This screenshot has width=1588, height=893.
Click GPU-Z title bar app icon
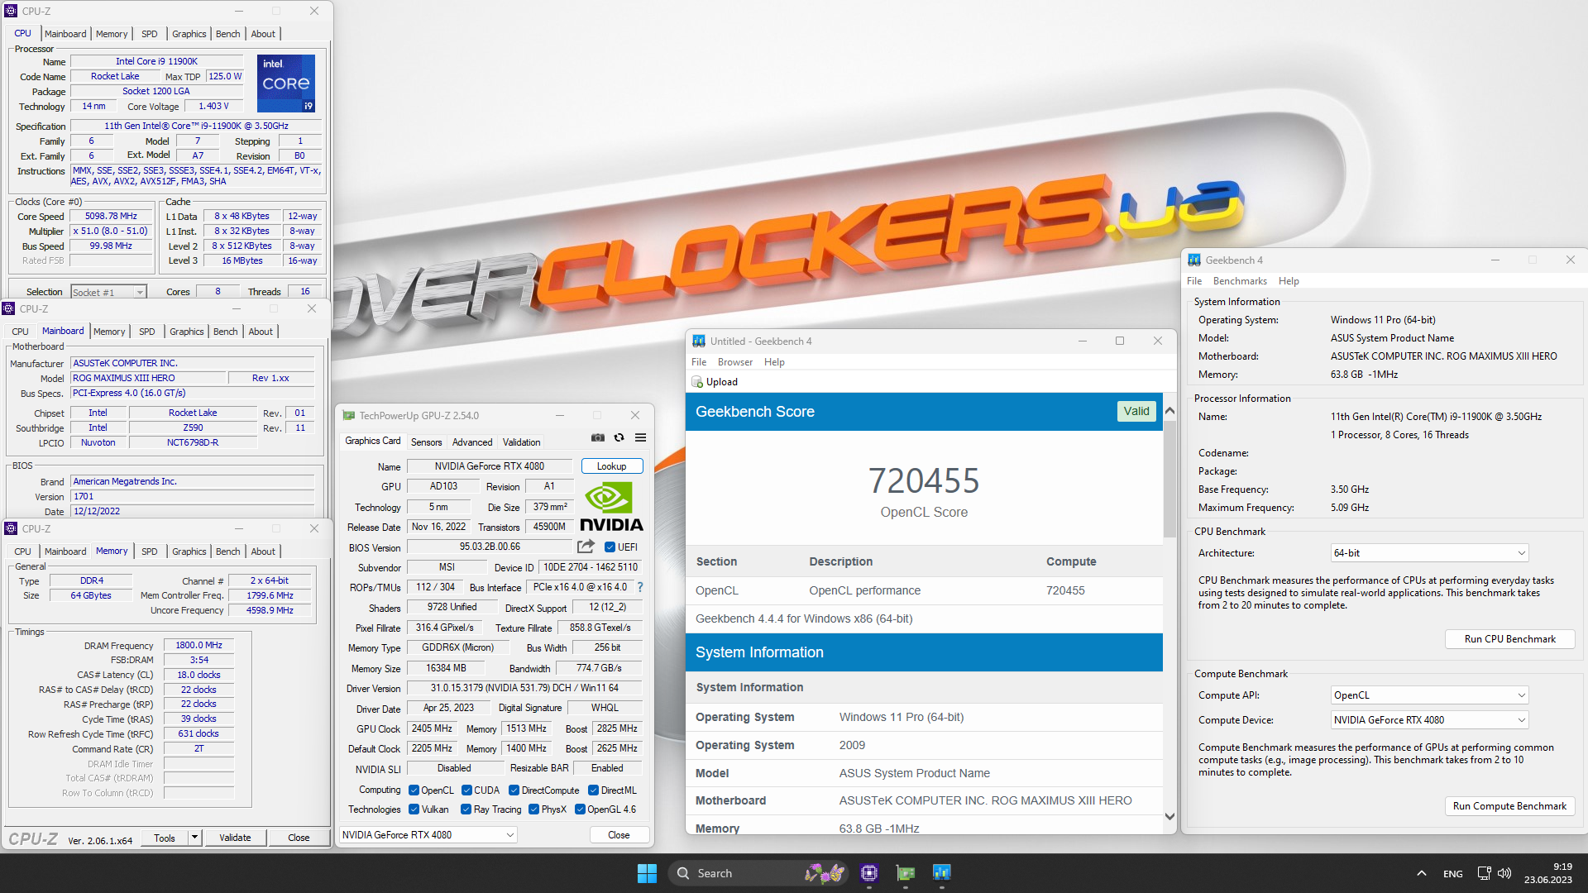[x=349, y=416]
